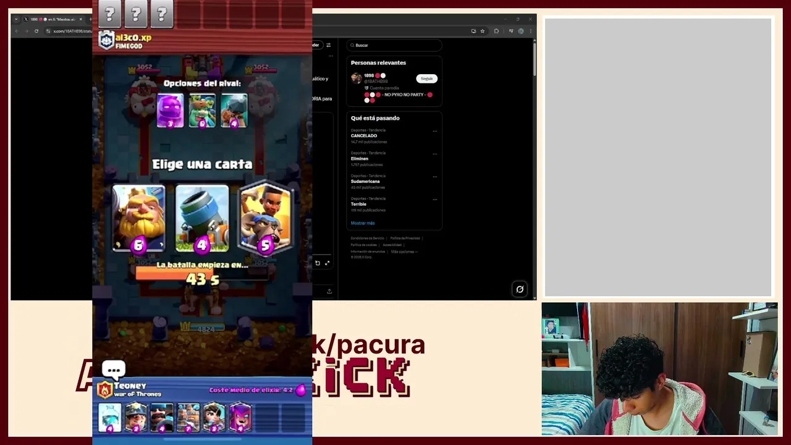Open the browser tab search dropdown arrow

coord(16,19)
